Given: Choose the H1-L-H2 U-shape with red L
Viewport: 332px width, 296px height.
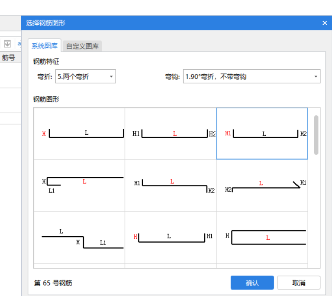Looking at the screenshot, I should point(171,133).
